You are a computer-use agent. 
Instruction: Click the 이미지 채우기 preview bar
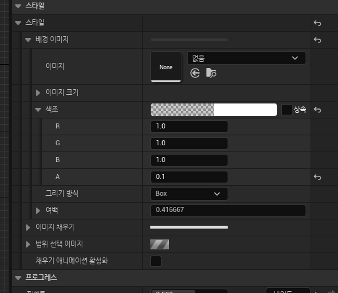click(x=189, y=228)
